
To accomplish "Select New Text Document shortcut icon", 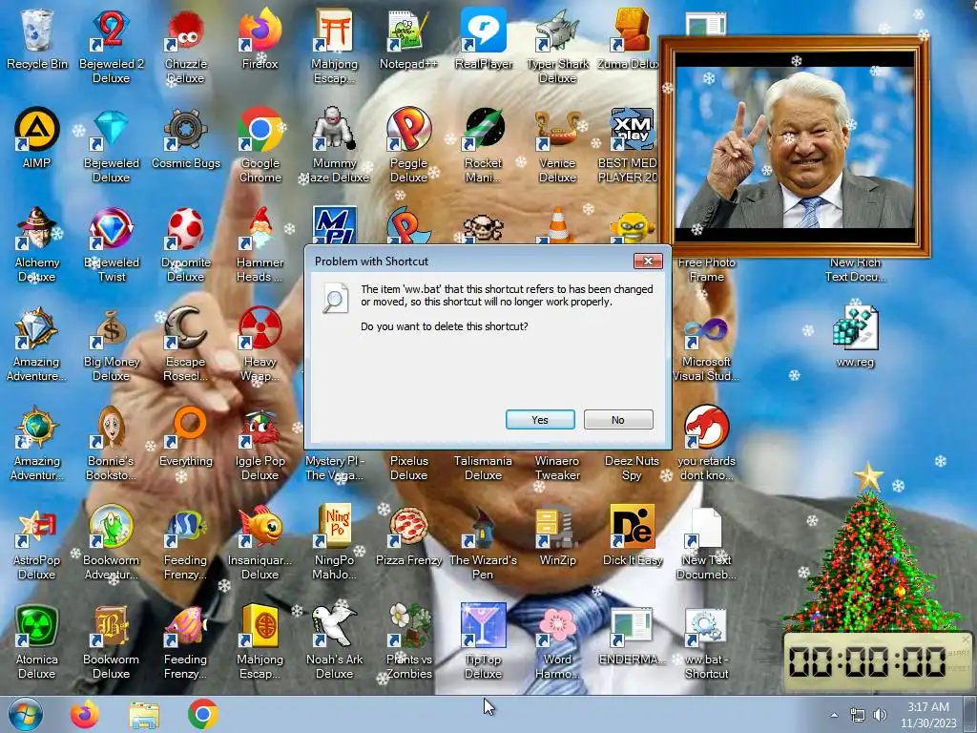I will coord(706,542).
